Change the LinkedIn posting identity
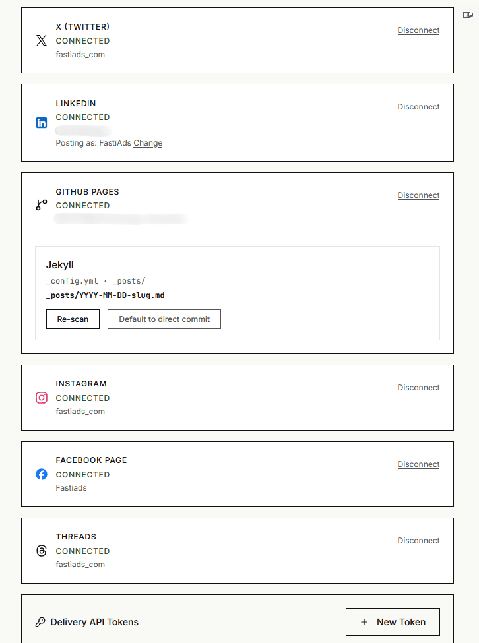 pyautogui.click(x=148, y=143)
